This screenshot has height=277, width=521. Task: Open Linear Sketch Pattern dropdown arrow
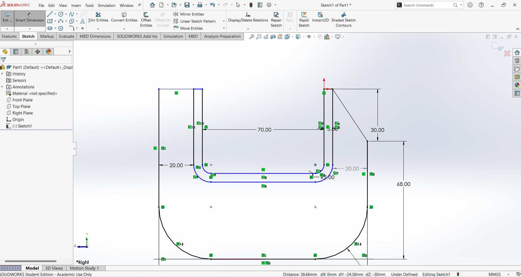pyautogui.click(x=224, y=21)
